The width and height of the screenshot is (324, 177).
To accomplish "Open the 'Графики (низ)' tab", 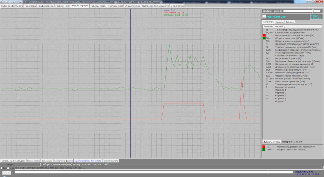I will (x=63, y=6).
